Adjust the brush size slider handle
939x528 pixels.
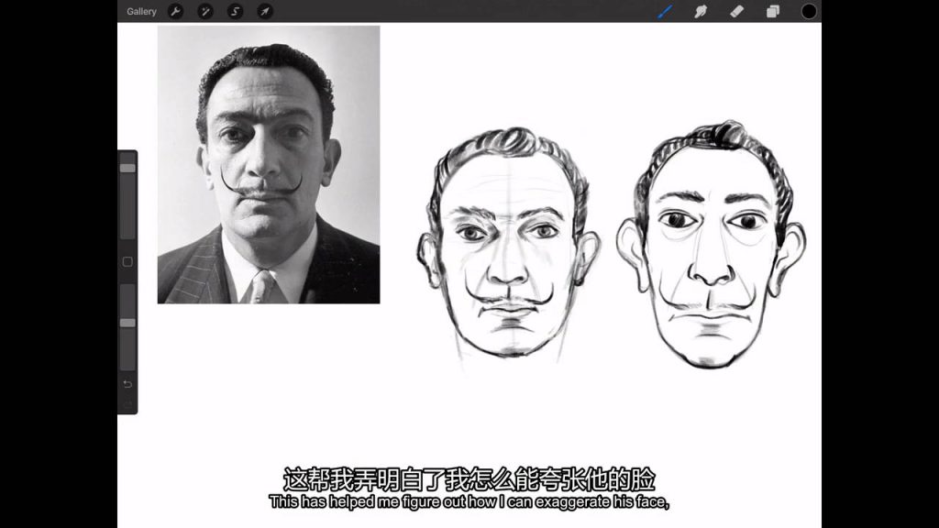[127, 169]
